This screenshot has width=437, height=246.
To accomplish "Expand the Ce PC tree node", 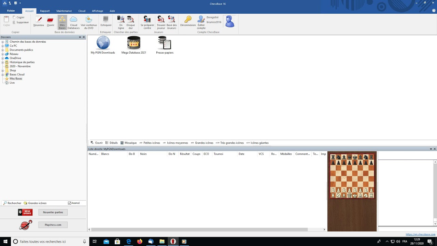I will point(3,46).
